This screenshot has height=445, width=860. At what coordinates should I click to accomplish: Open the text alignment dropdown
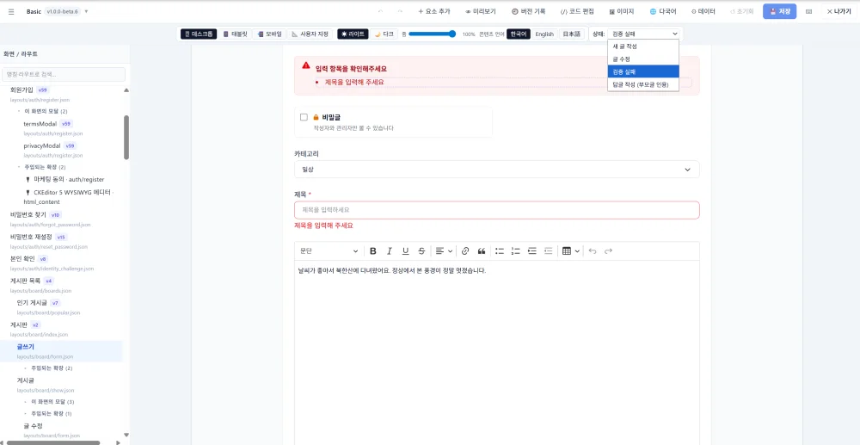444,250
